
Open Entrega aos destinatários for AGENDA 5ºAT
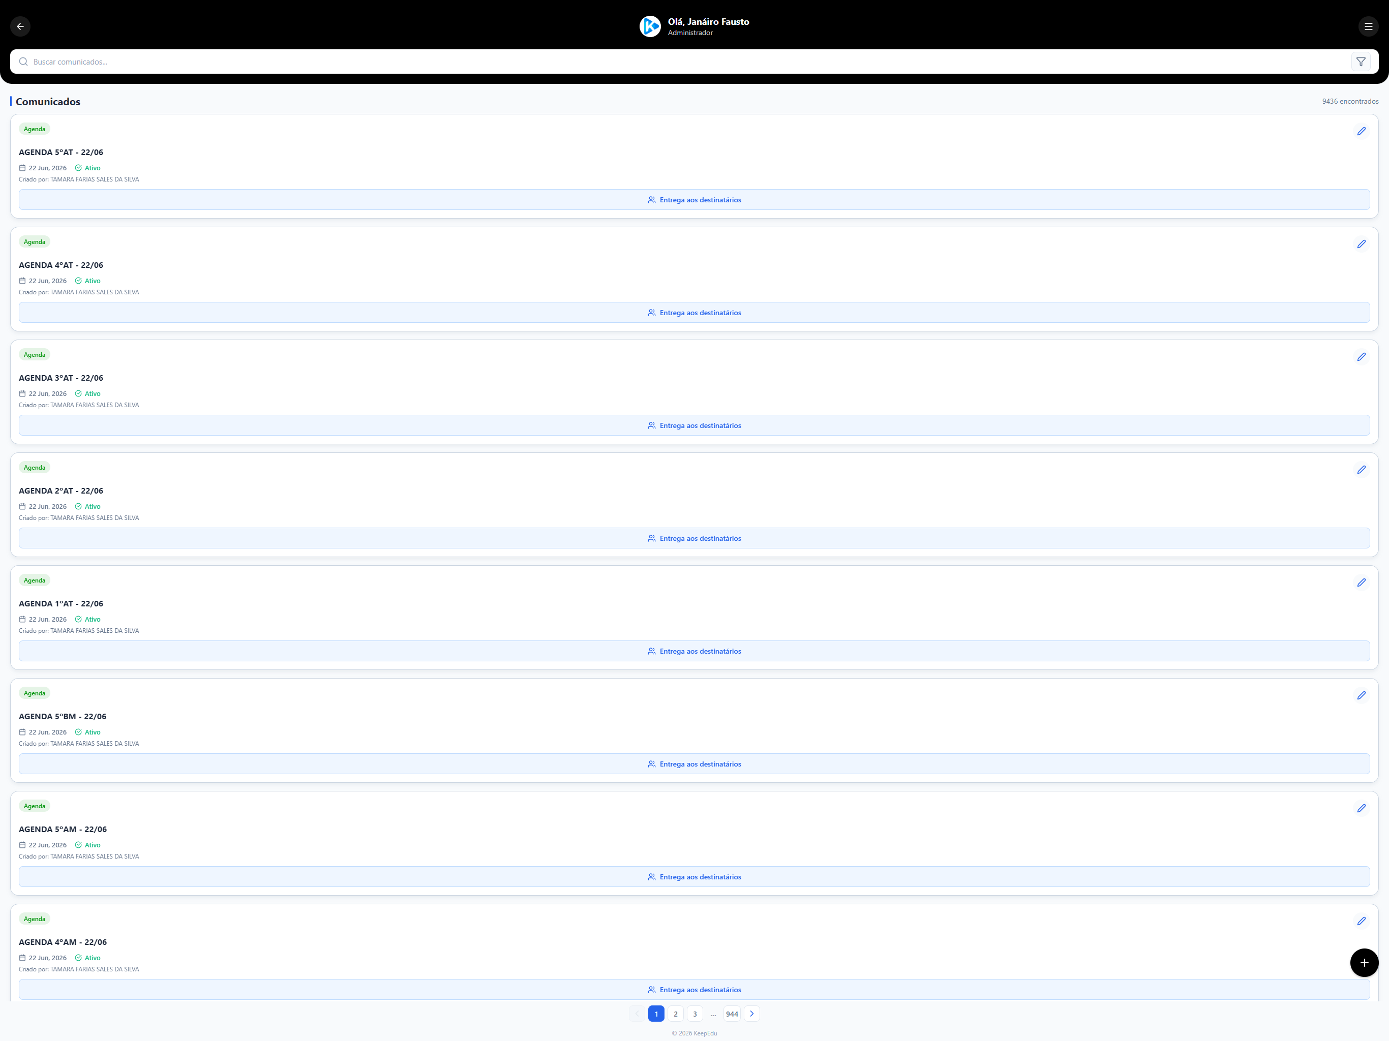point(694,200)
